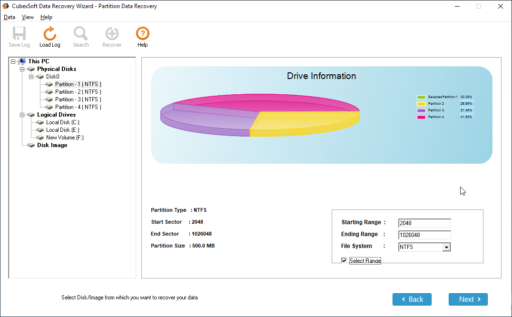Image resolution: width=512 pixels, height=317 pixels.
Task: Click into the Starting Range field
Action: (x=424, y=223)
